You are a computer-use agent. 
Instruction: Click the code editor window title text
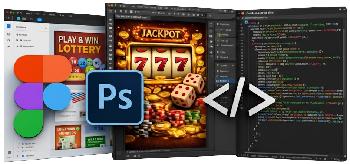coord(260,13)
